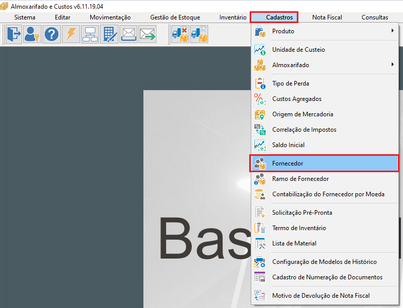Open the envelope inbox toolbar icon

point(129,34)
